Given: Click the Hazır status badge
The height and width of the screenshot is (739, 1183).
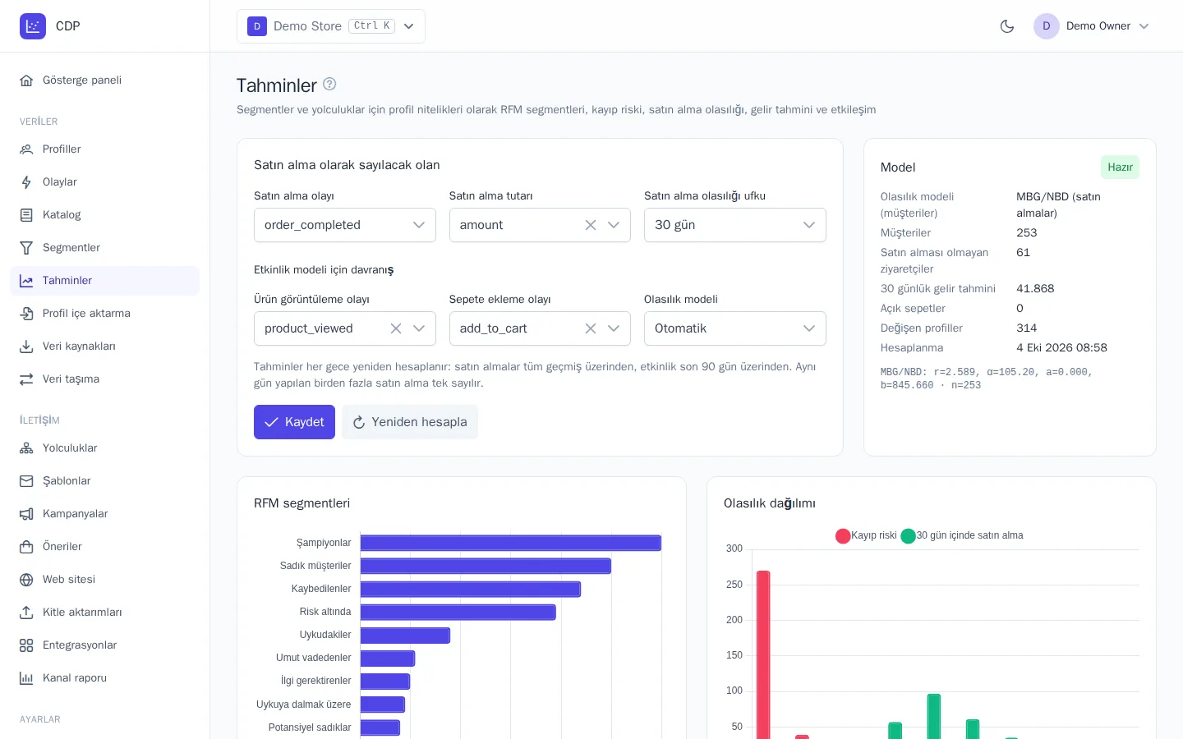Looking at the screenshot, I should tap(1120, 168).
